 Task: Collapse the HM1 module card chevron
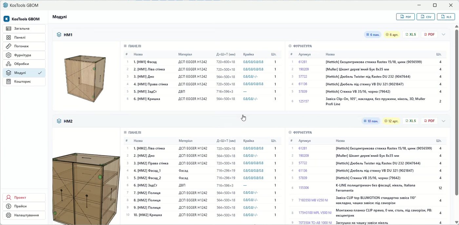pos(444,34)
